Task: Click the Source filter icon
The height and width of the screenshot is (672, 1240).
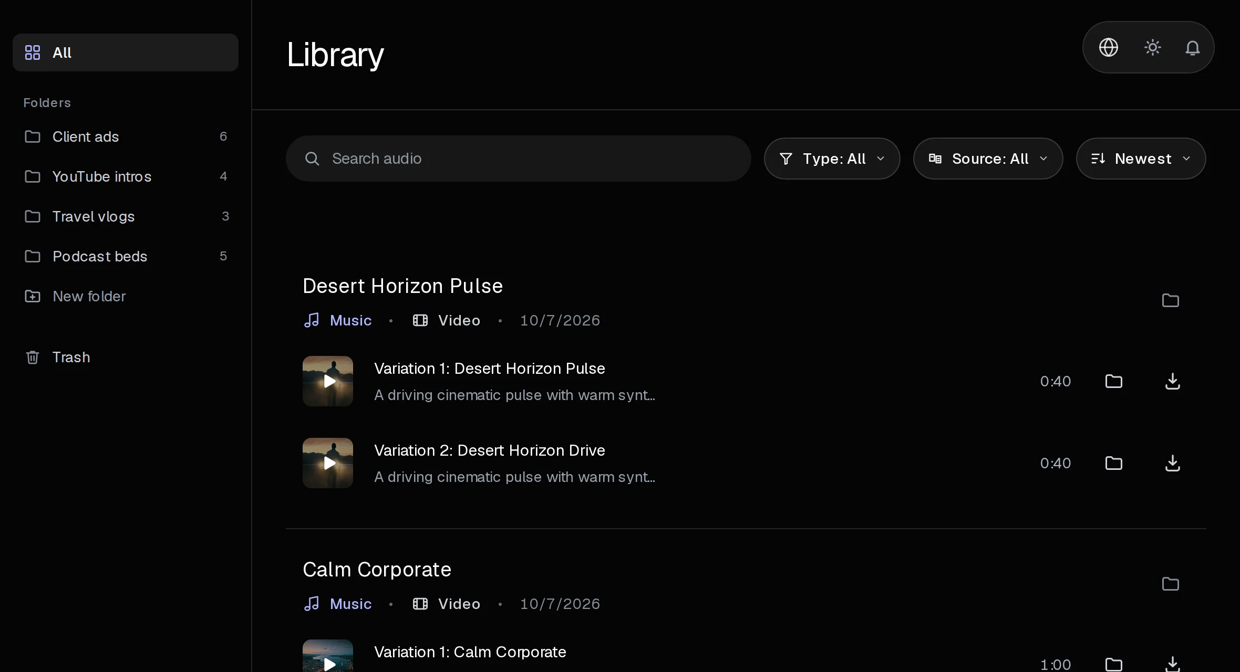Action: pyautogui.click(x=935, y=159)
